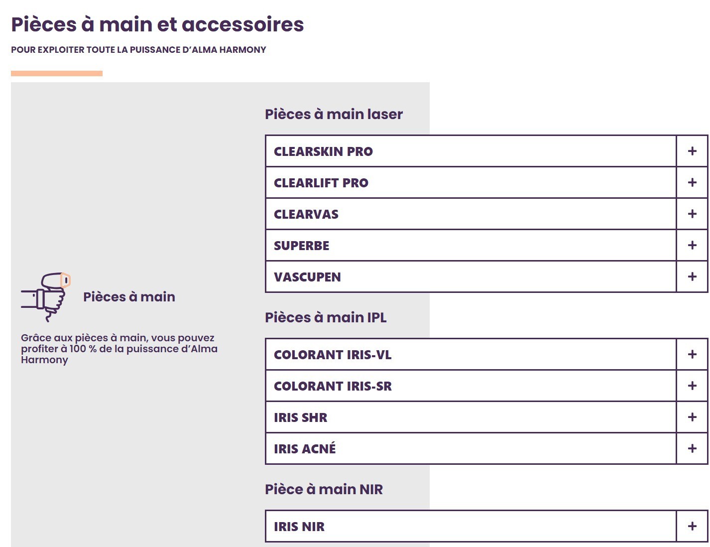Screen dimensions: 710x547
Task: Click the plus icon beside SUPERBE
Action: tap(692, 245)
